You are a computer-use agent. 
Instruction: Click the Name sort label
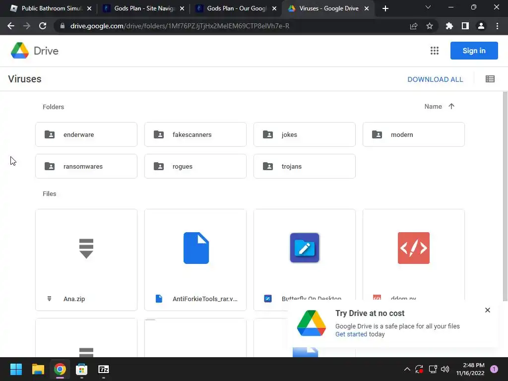[x=433, y=106]
